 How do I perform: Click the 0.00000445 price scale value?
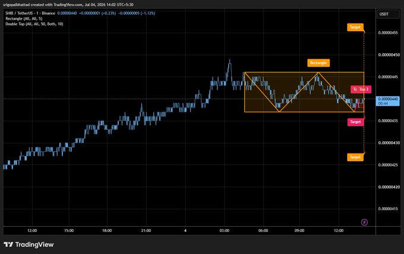(x=389, y=77)
